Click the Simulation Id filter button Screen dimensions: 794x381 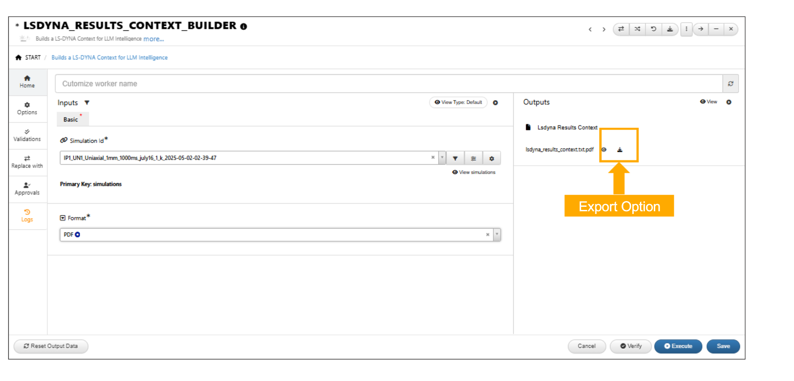point(455,158)
